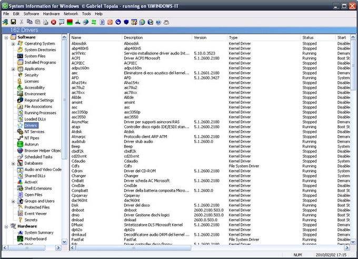The height and width of the screenshot is (259, 358).
Task: Open Licenses in the Software tree
Action: (32, 81)
